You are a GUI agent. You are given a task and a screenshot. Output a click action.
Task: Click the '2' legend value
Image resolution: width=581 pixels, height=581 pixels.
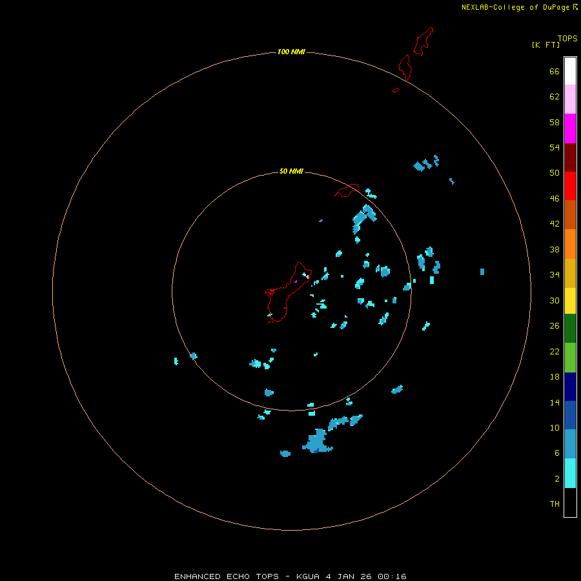coord(557,479)
